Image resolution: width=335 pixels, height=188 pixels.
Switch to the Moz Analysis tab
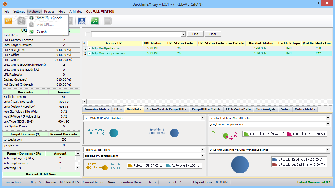[266, 109]
